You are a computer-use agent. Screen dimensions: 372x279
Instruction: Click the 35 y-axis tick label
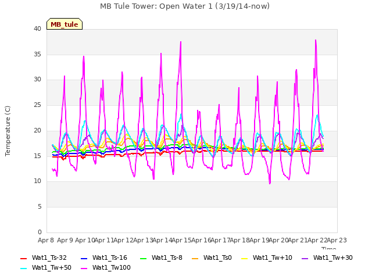37,54
